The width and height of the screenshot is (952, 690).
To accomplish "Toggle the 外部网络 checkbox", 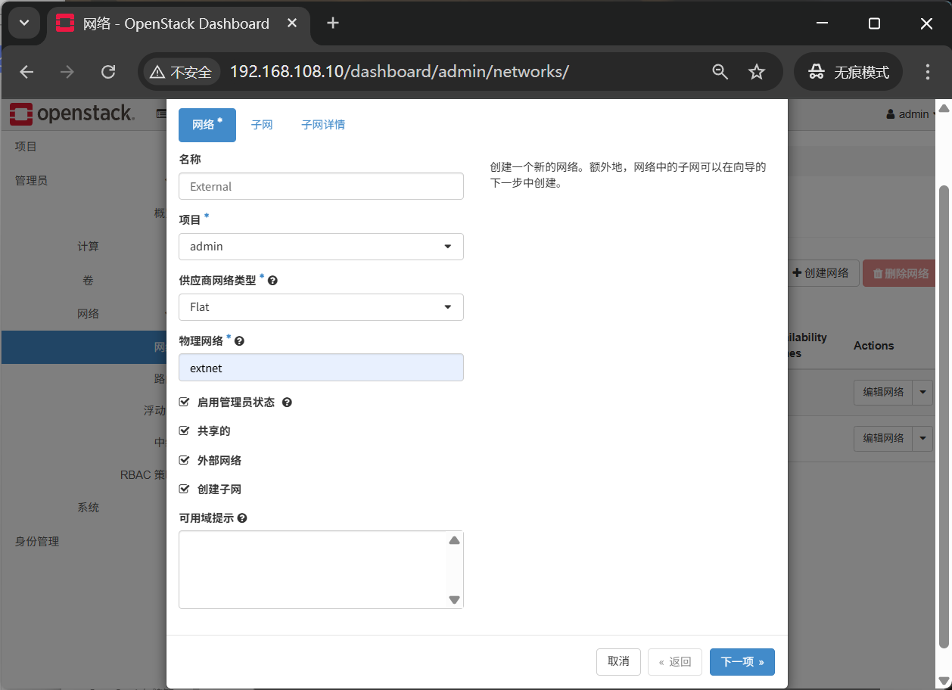I will (x=184, y=460).
